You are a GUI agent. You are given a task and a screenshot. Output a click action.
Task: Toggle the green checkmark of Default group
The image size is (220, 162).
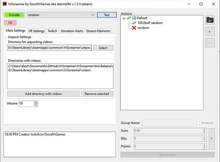(x=128, y=18)
